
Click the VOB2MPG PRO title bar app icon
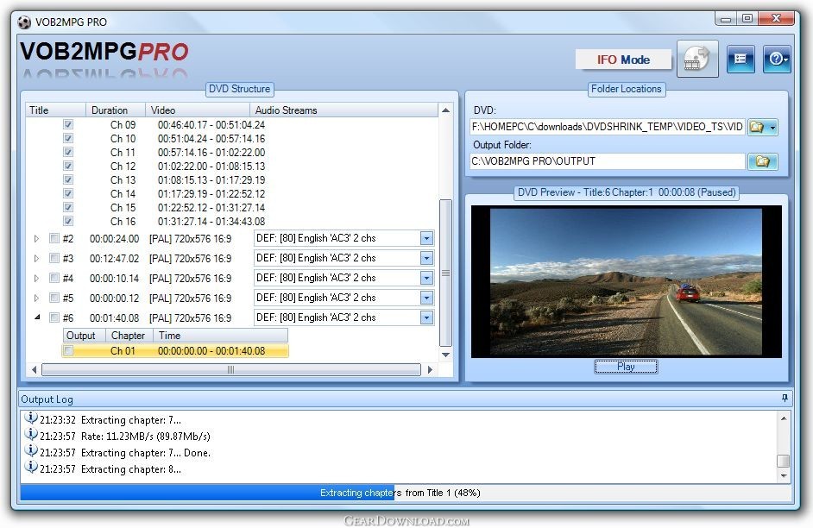(24, 22)
